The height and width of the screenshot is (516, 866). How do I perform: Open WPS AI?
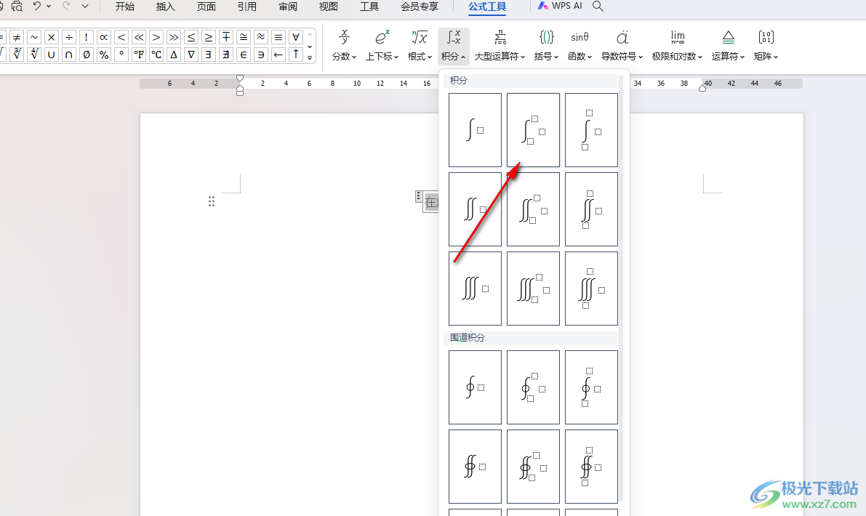click(559, 6)
